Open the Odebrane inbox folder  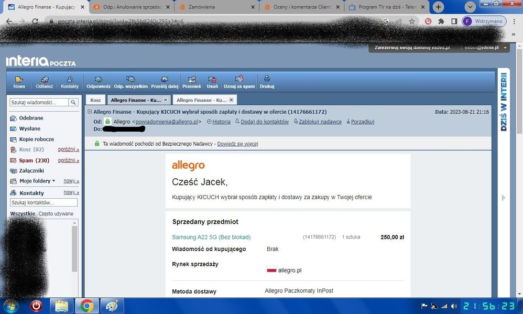click(x=31, y=118)
